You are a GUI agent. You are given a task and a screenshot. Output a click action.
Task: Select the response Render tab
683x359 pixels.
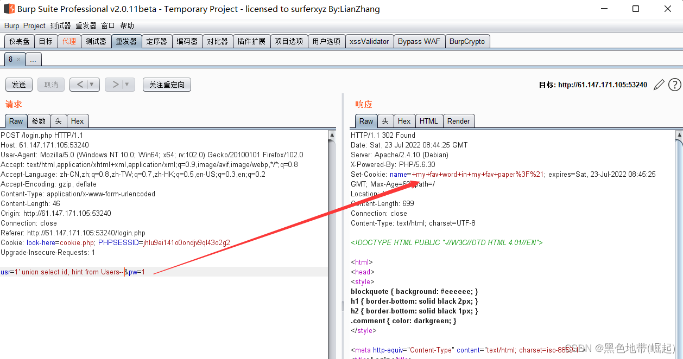click(x=459, y=121)
